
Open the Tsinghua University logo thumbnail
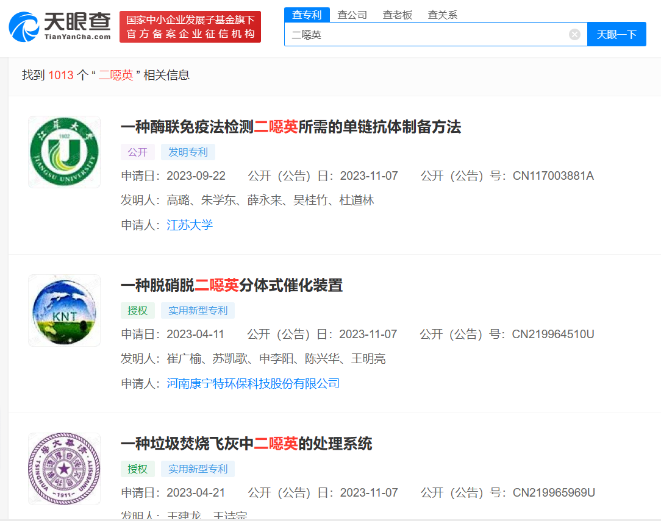click(64, 469)
